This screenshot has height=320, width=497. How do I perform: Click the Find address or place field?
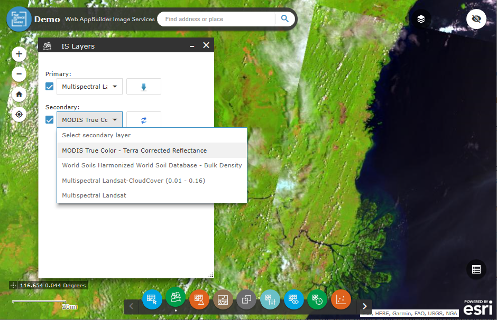(x=216, y=19)
